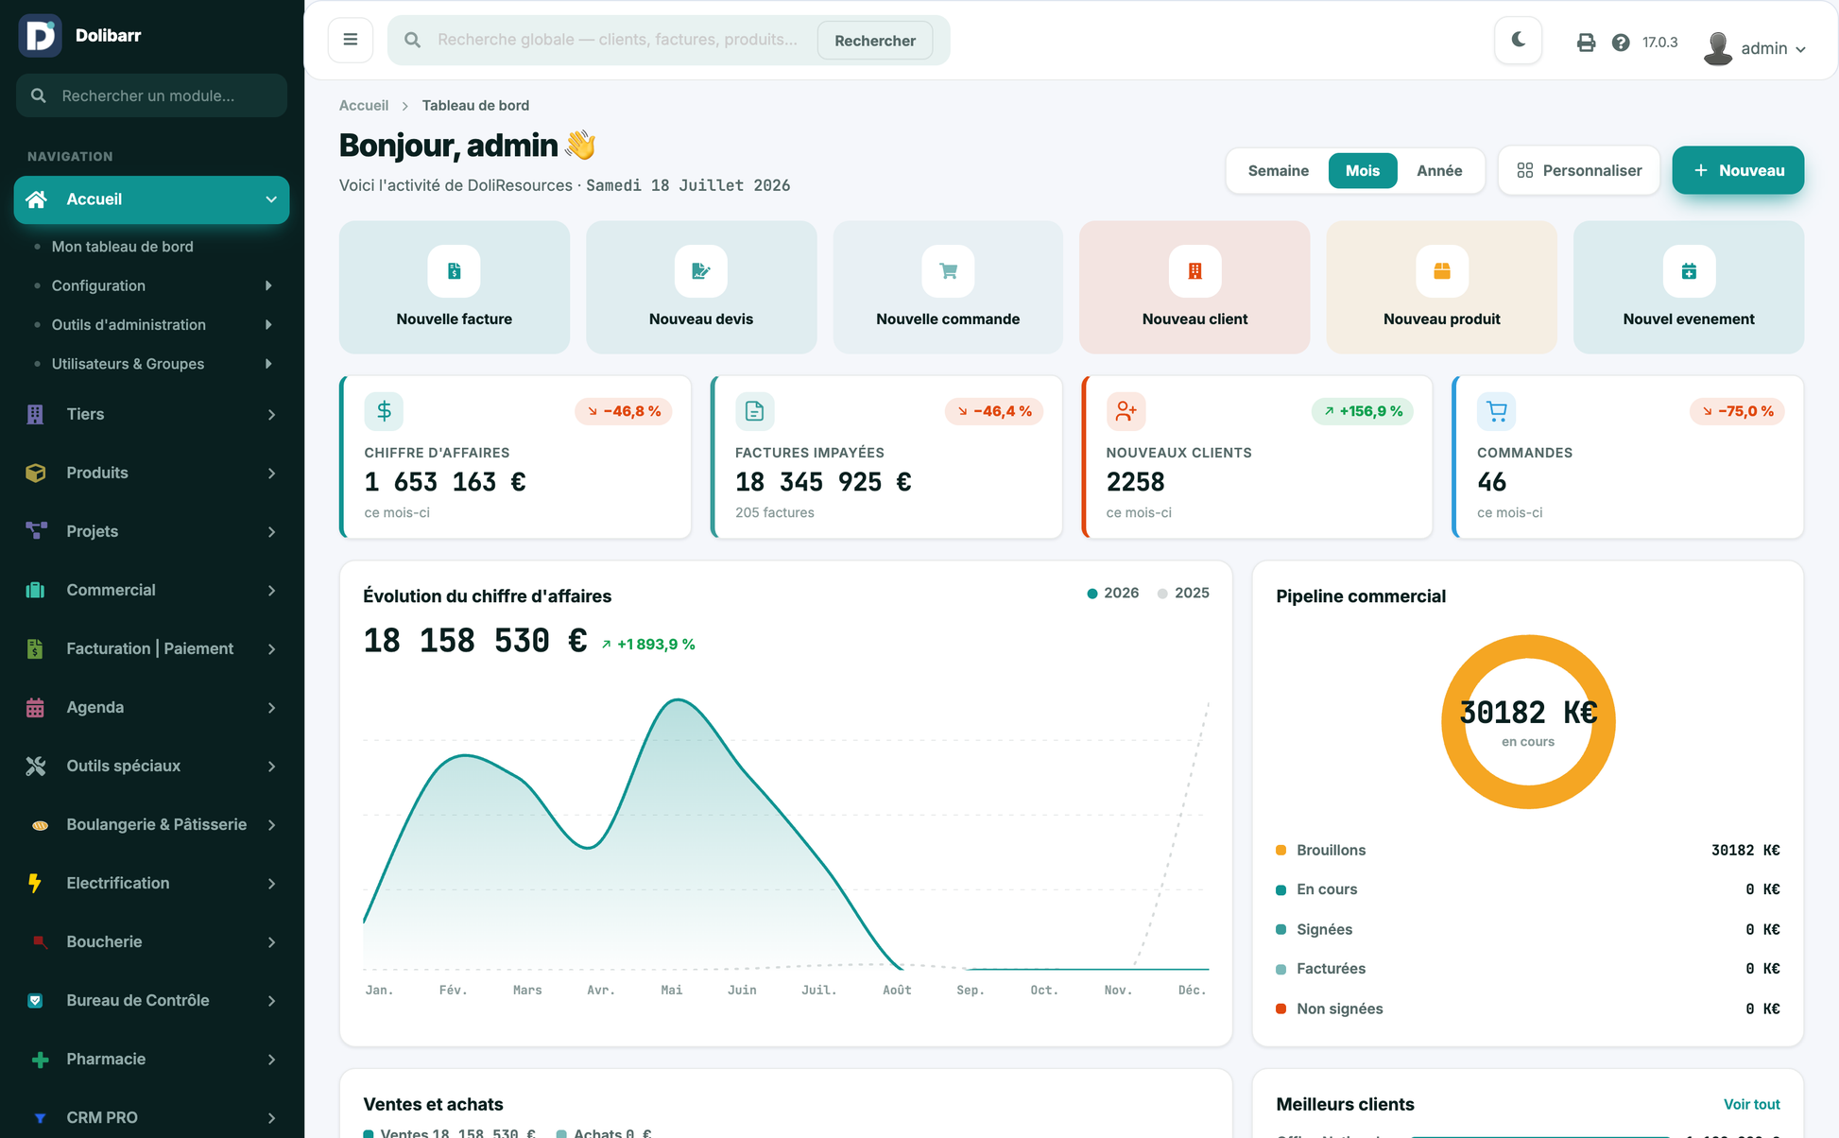The image size is (1839, 1138).
Task: Collapse the Accueil menu chevron
Action: point(271,199)
